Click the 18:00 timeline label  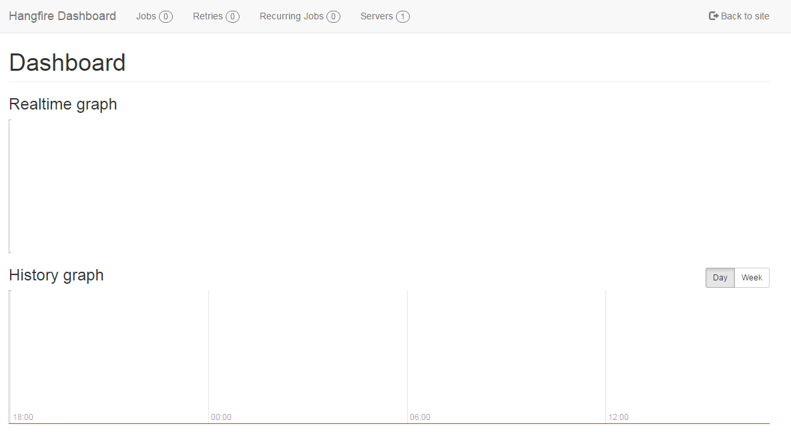click(24, 417)
